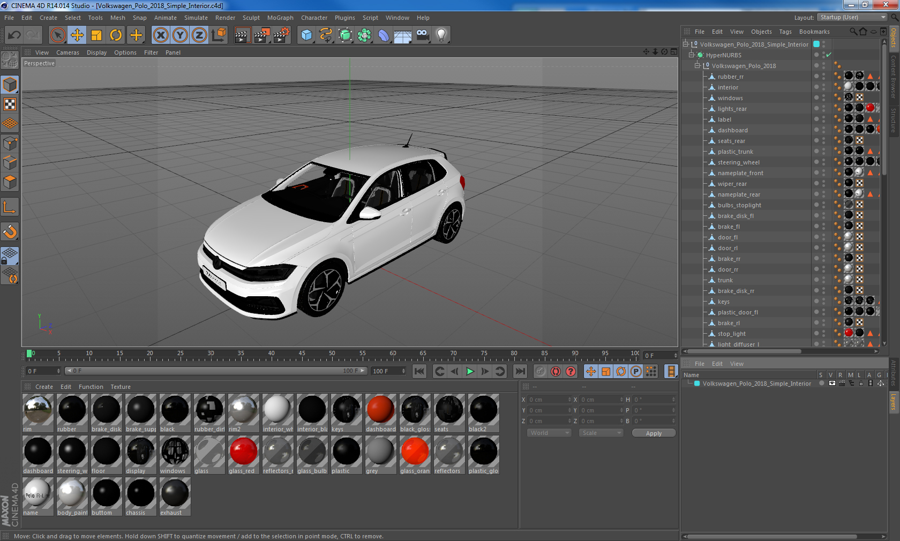Viewport: 900px width, 541px height.
Task: Add a Cube primitive object
Action: pyautogui.click(x=306, y=35)
